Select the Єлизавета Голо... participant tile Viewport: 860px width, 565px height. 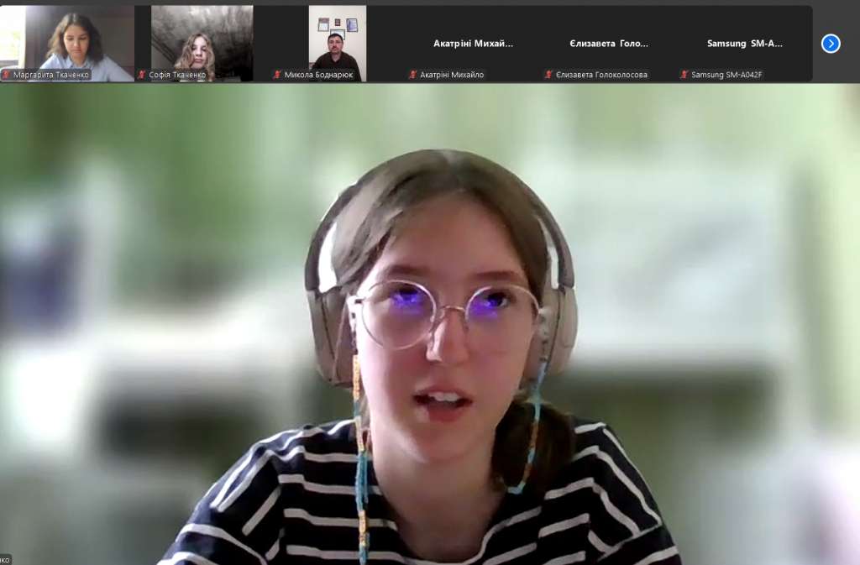(x=609, y=44)
